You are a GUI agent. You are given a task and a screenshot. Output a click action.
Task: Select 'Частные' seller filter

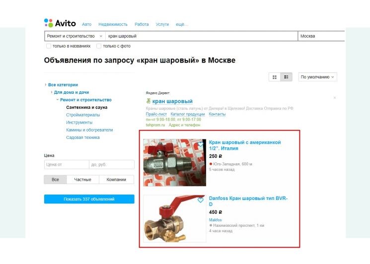(x=82, y=179)
